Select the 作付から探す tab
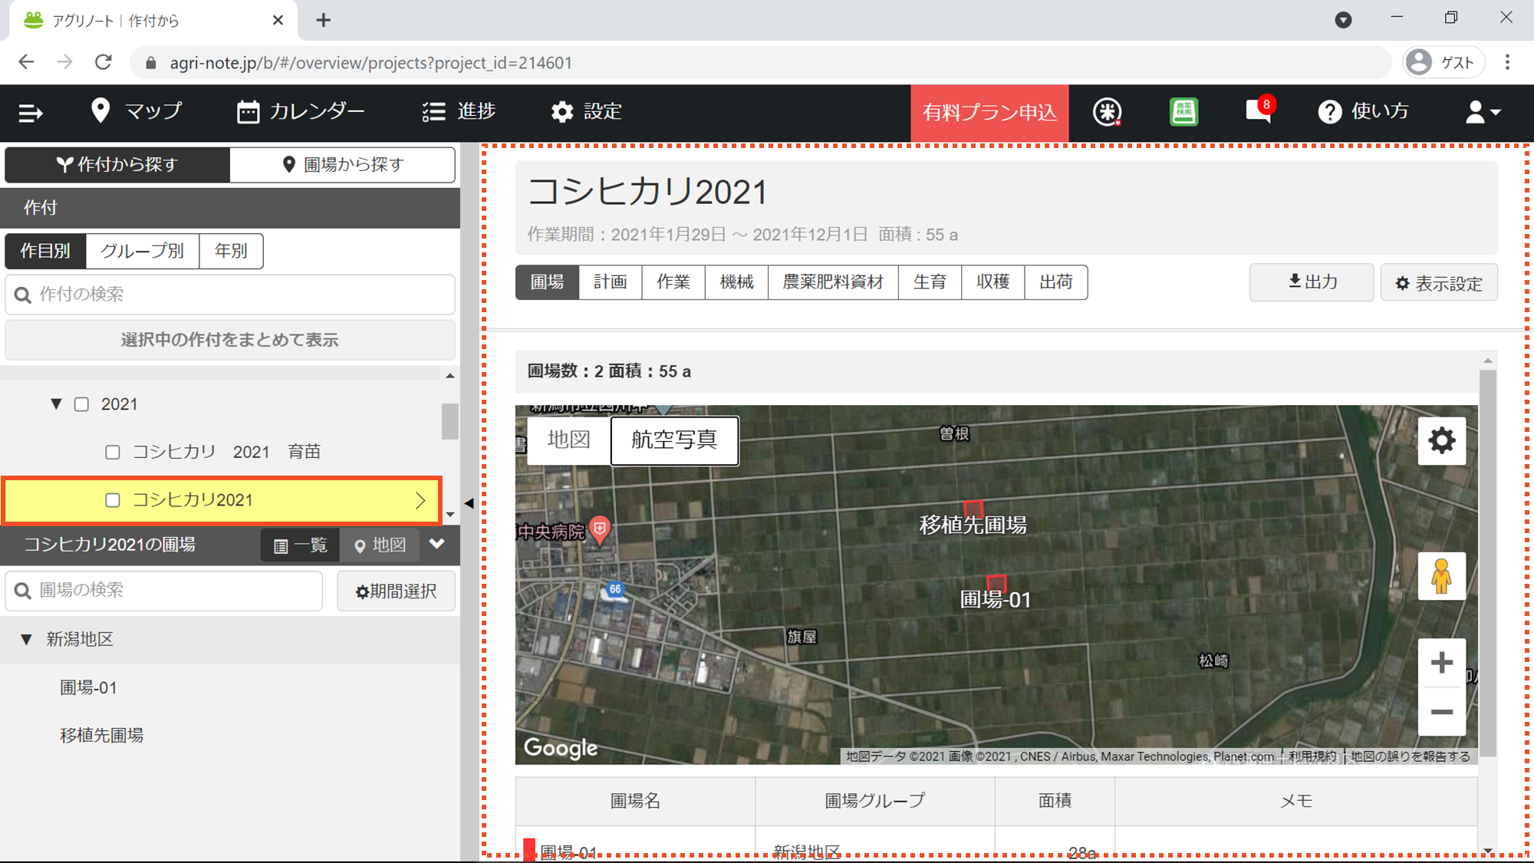1534x863 pixels. point(117,164)
